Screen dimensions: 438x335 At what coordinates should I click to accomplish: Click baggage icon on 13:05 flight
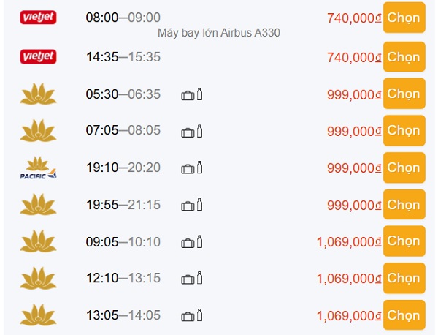192,316
